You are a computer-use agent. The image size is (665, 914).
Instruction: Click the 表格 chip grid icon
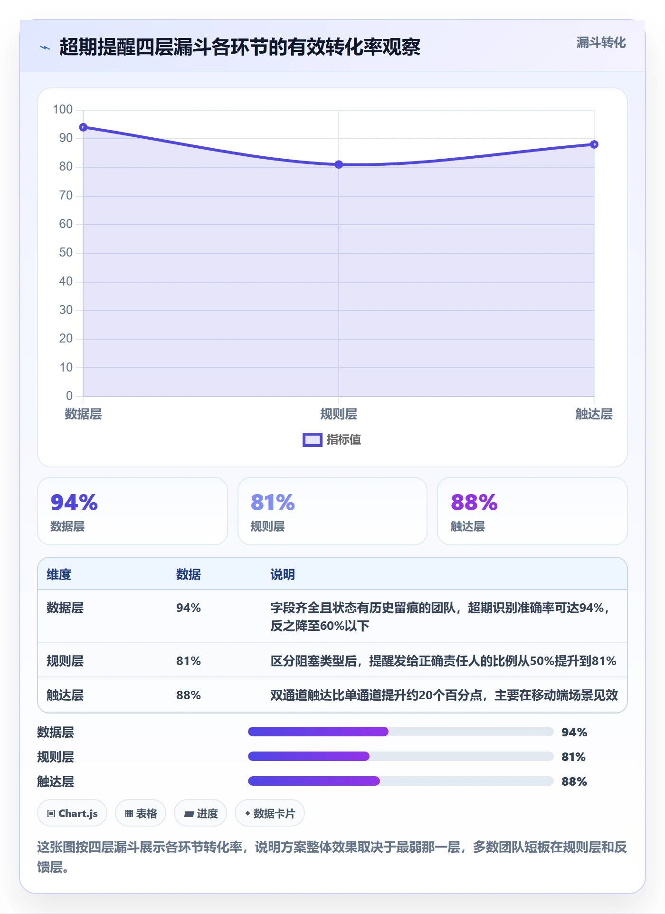coord(129,814)
